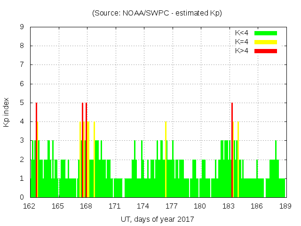This screenshot has height=226, width=301.
Task: Click the x-axis tick label 174
Action: point(143,206)
